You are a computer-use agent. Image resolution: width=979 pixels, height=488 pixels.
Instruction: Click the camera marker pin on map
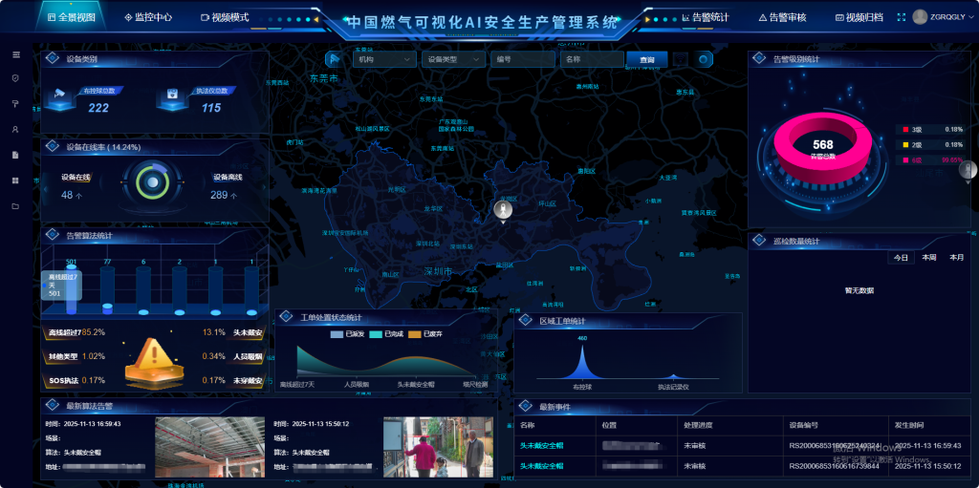click(x=501, y=209)
